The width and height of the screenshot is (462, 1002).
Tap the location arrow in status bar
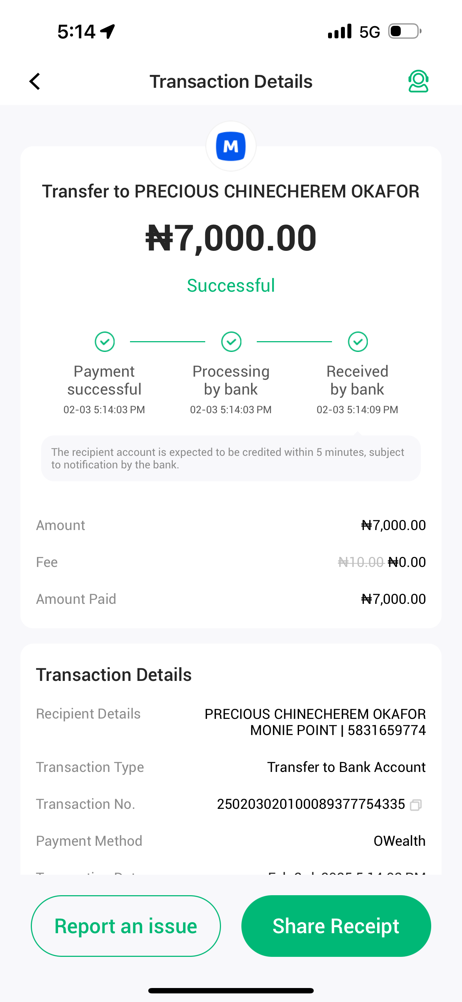[x=108, y=31]
